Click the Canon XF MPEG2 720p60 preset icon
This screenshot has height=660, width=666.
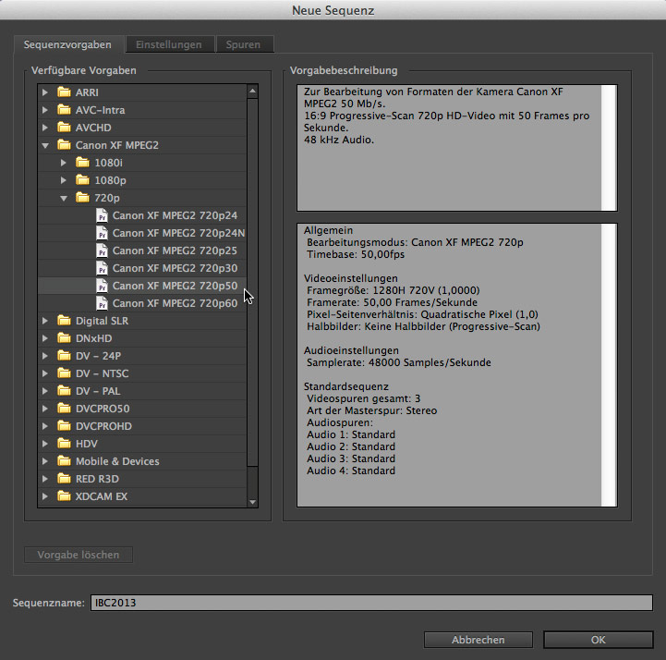103,303
